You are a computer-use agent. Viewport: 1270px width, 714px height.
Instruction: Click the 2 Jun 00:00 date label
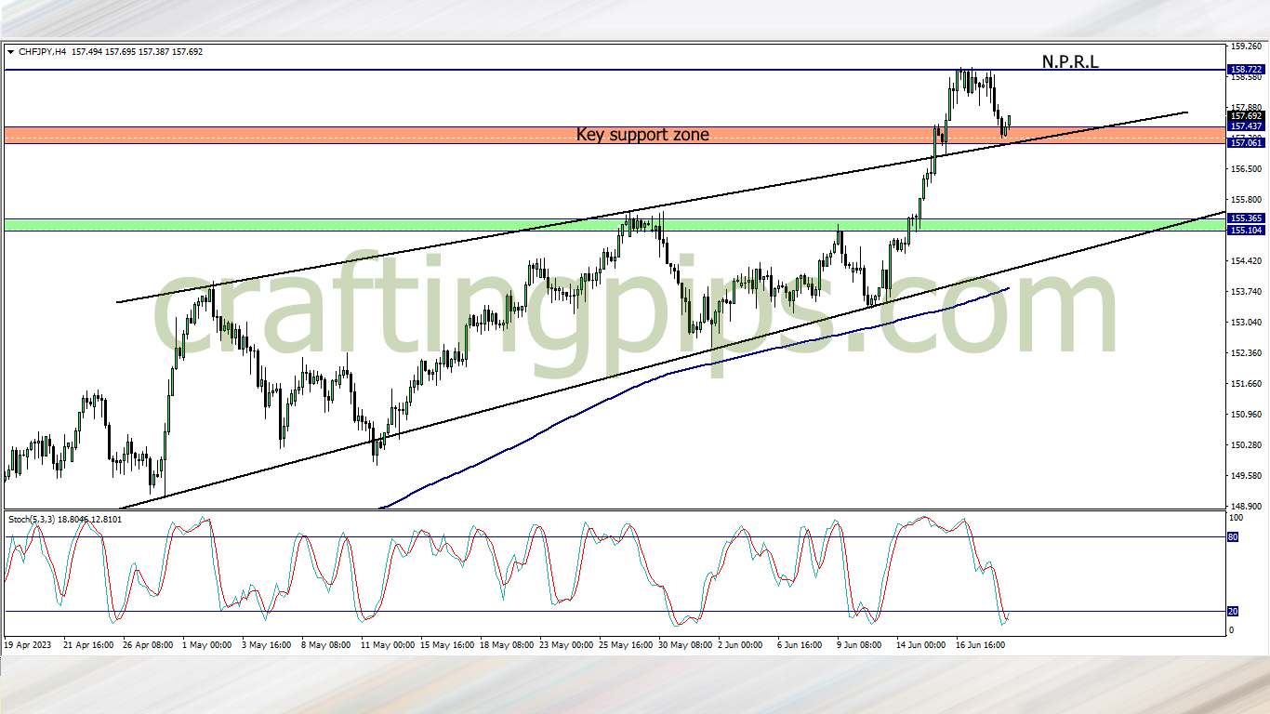742,643
